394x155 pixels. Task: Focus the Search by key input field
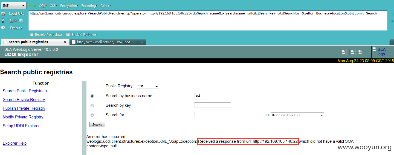(x=213, y=105)
